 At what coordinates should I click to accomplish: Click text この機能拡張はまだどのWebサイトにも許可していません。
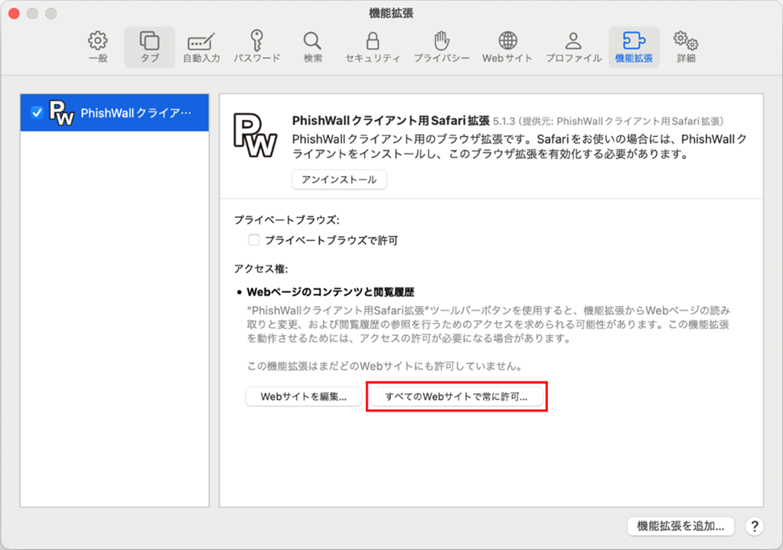pos(385,366)
